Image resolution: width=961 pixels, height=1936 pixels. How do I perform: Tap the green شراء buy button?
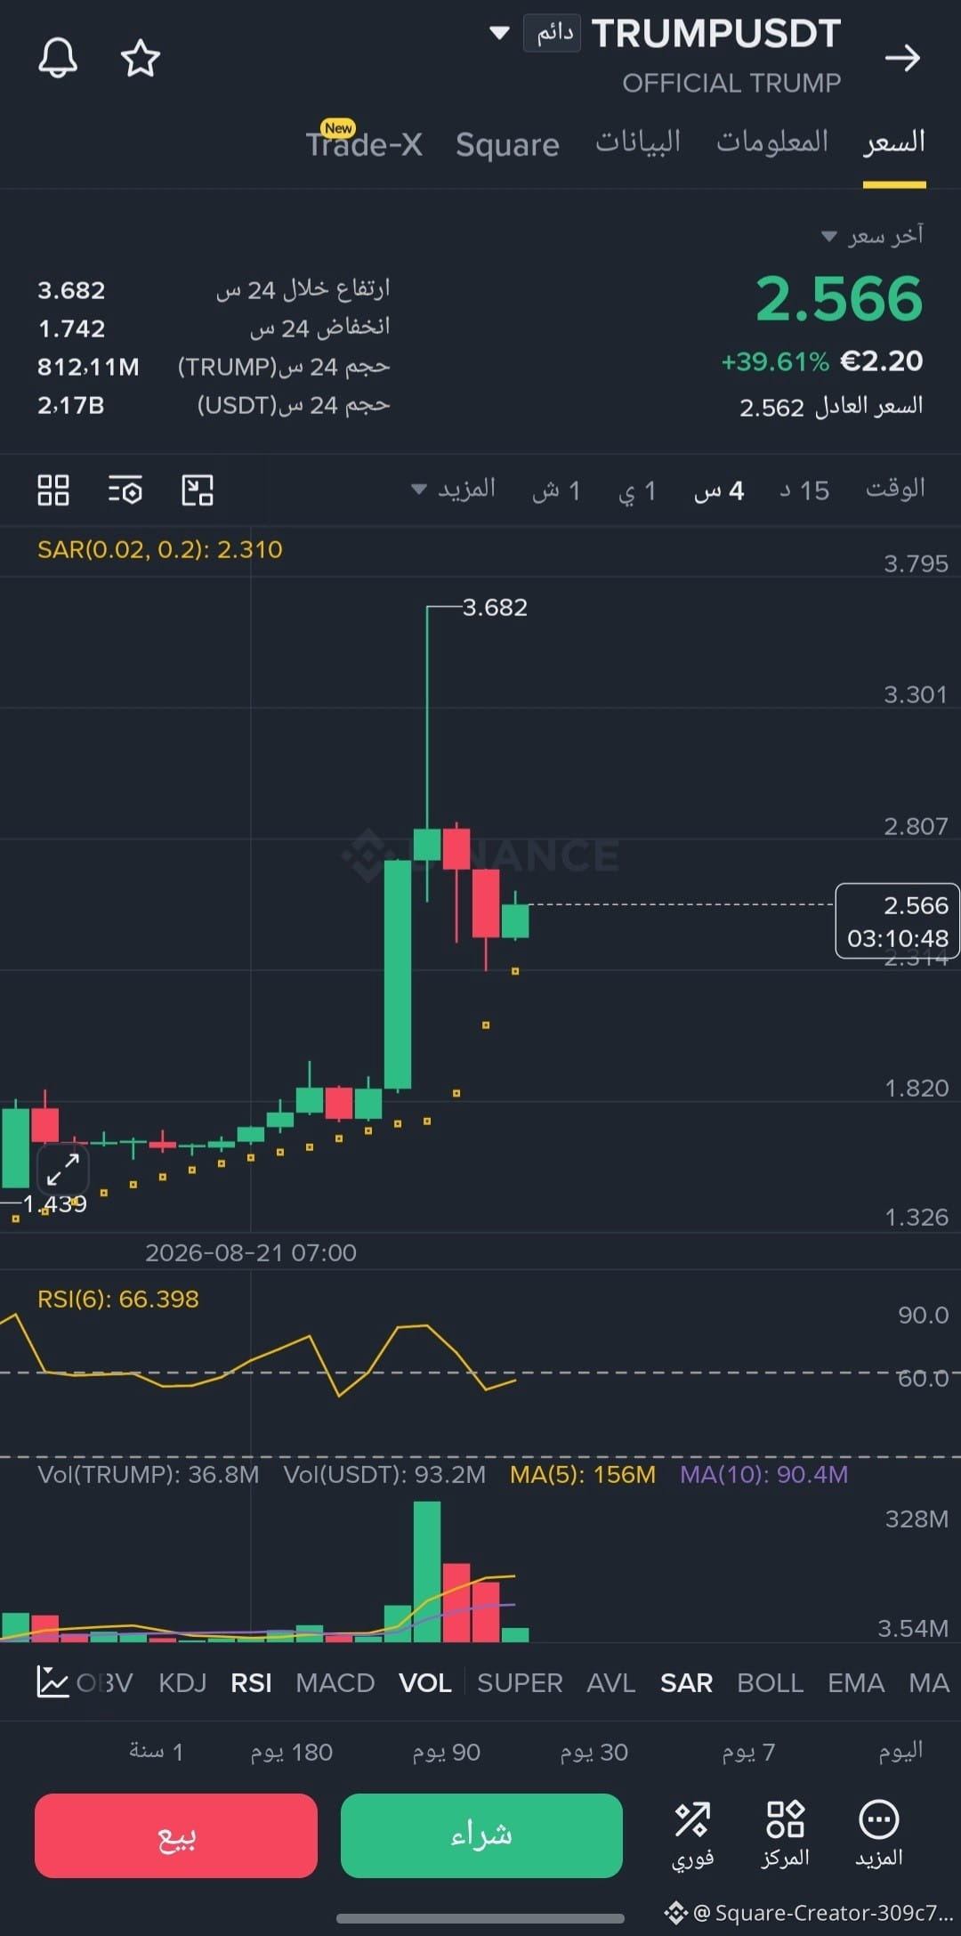481,1835
